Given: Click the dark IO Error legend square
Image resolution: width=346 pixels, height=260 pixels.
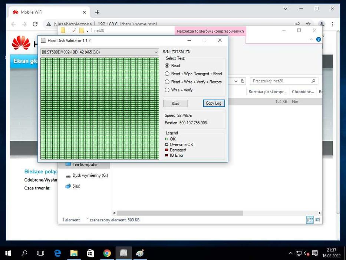Looking at the screenshot, I should (x=167, y=155).
